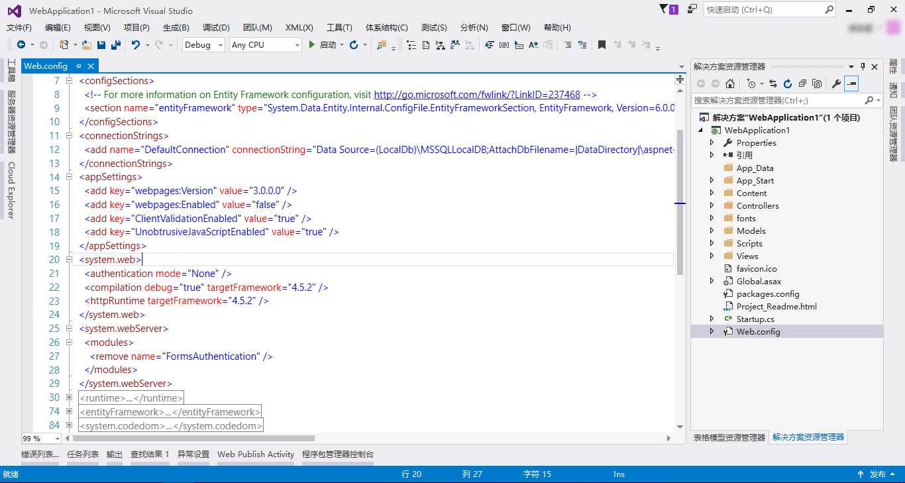Toggle auto-hide pin on Solution Explorer panel
Screen dimensions: 905x483
tap(863, 66)
